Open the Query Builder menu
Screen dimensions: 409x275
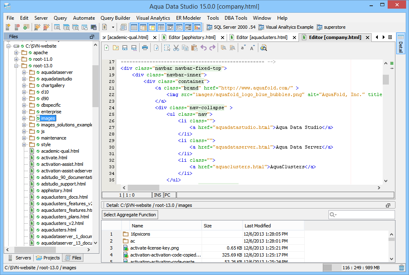click(x=115, y=18)
